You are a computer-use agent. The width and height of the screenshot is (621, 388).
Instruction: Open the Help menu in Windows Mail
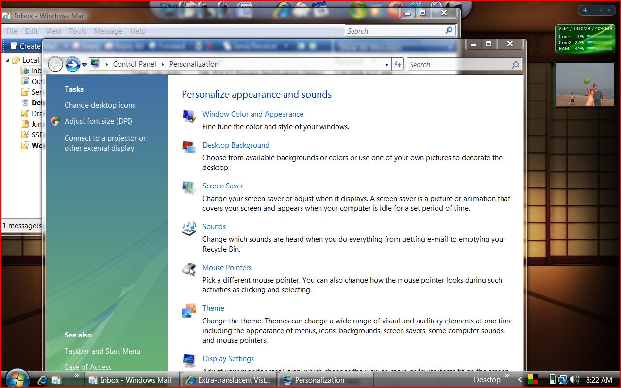pyautogui.click(x=138, y=31)
